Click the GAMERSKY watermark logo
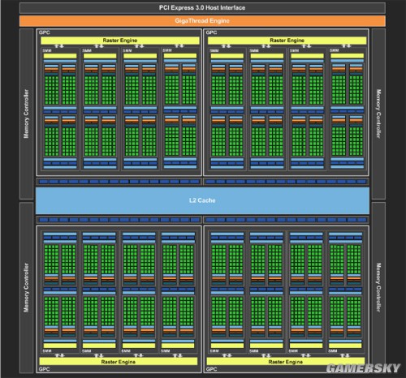406x378 pixels. 363,368
